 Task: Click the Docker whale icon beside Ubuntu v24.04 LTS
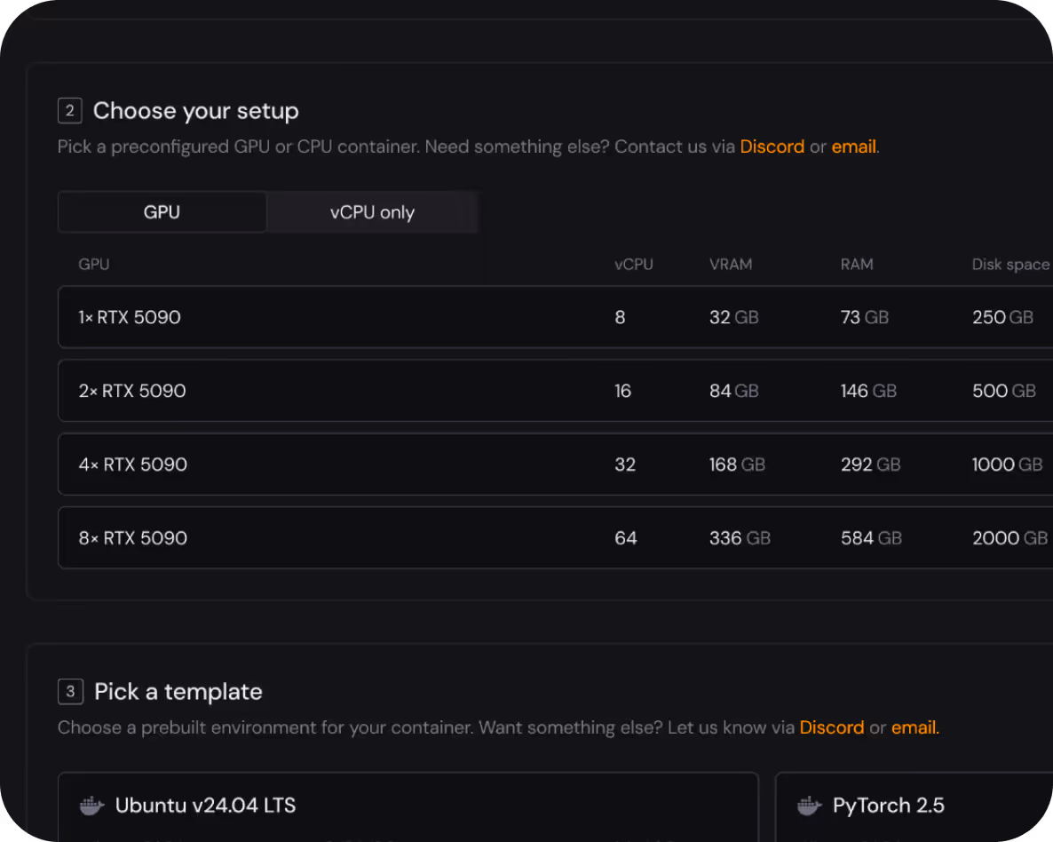(x=92, y=806)
